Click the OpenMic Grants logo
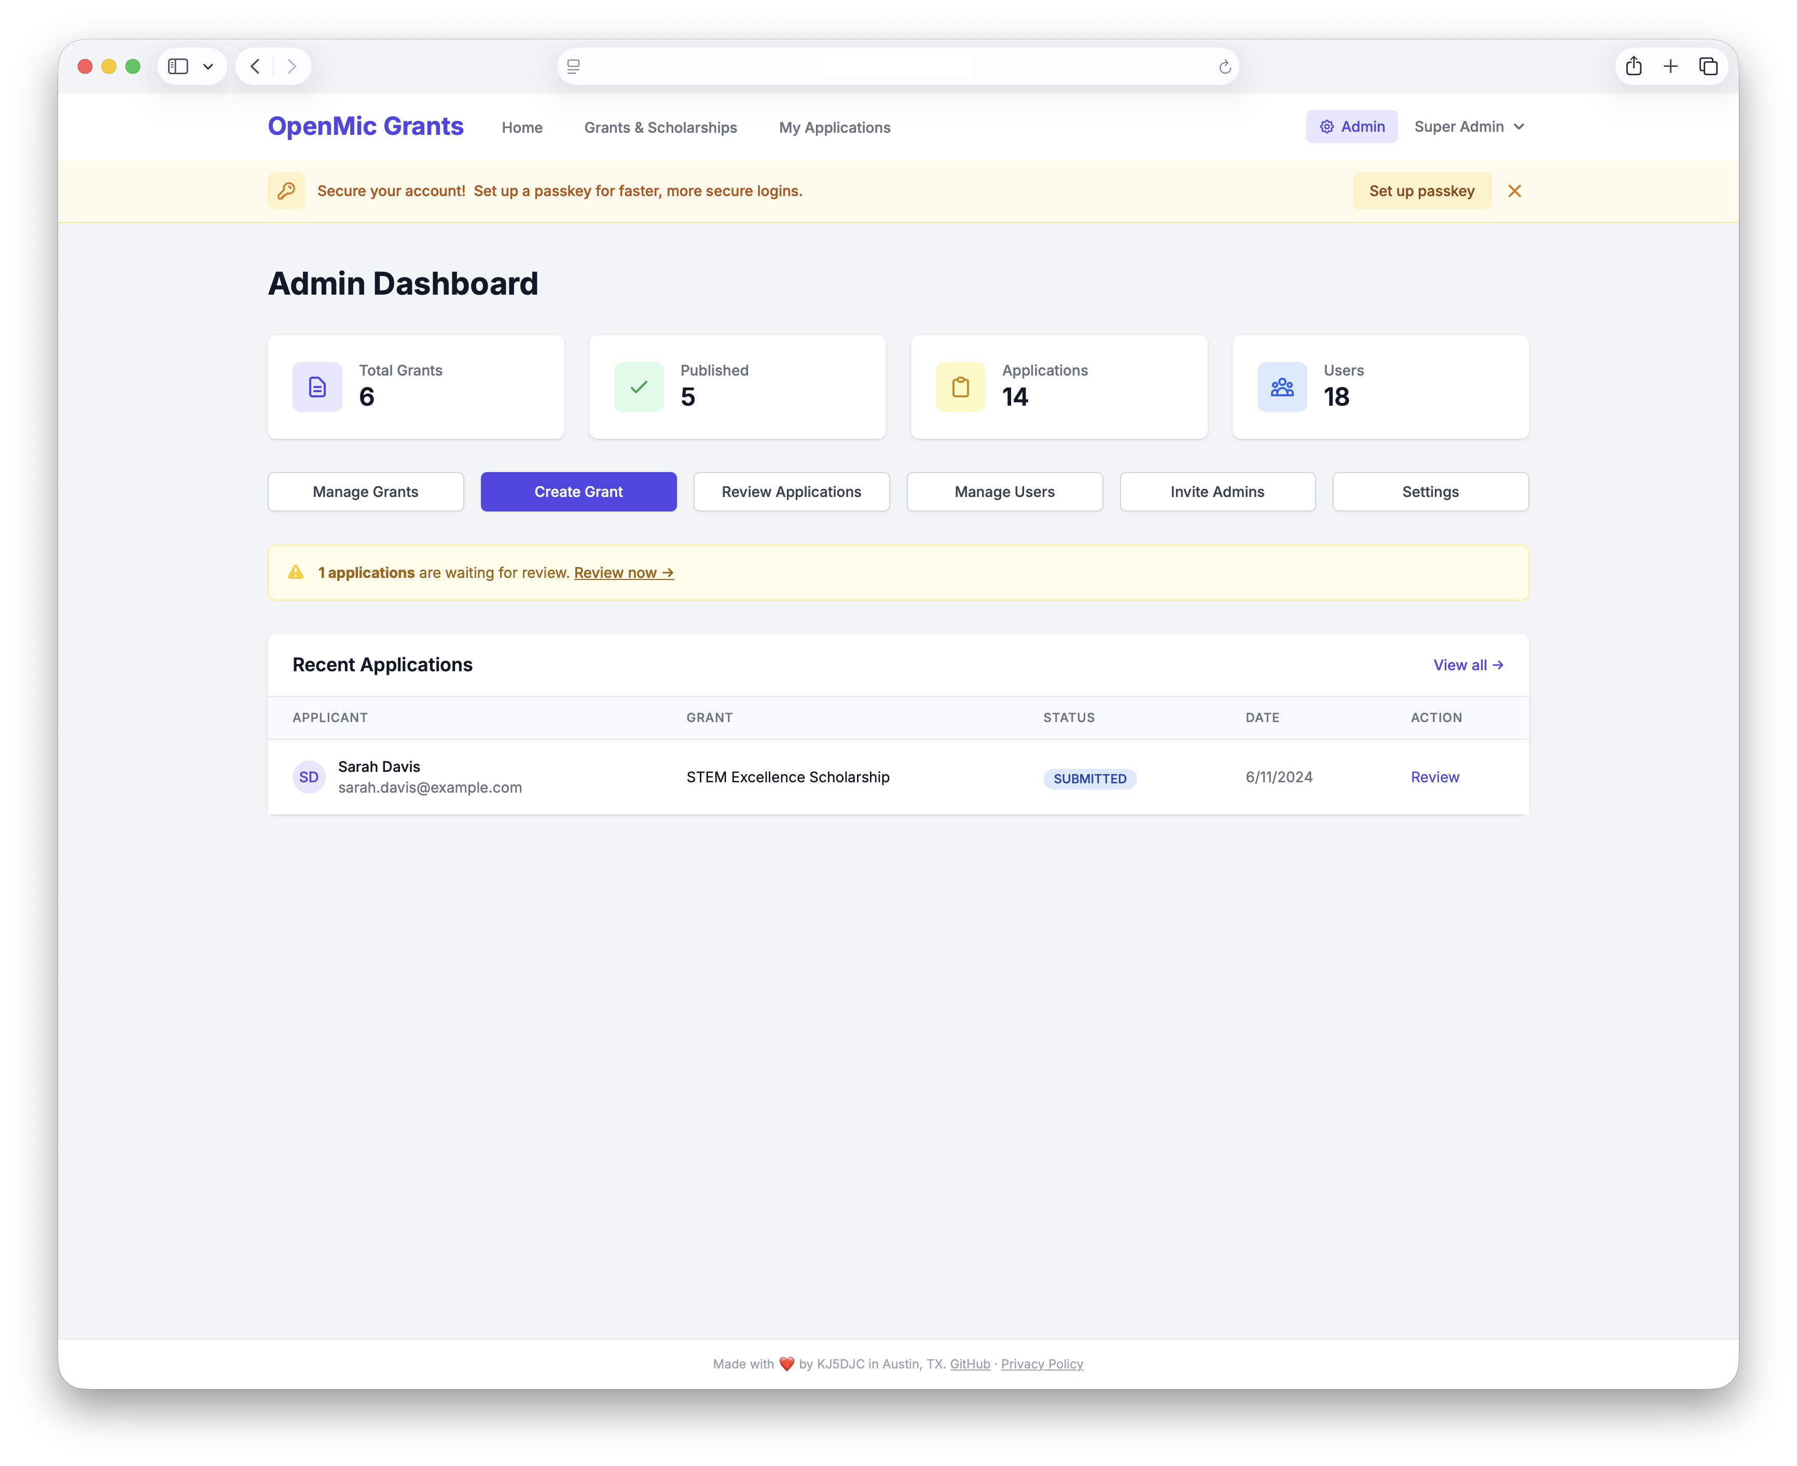Screen dimensions: 1797x1466 click(x=366, y=126)
